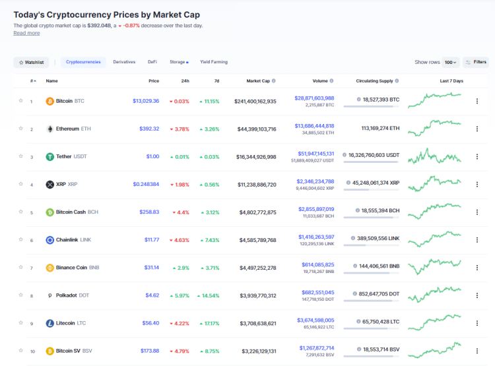Star Bitcoin SV to add to watchlist
This screenshot has width=495, height=366.
coord(21,351)
